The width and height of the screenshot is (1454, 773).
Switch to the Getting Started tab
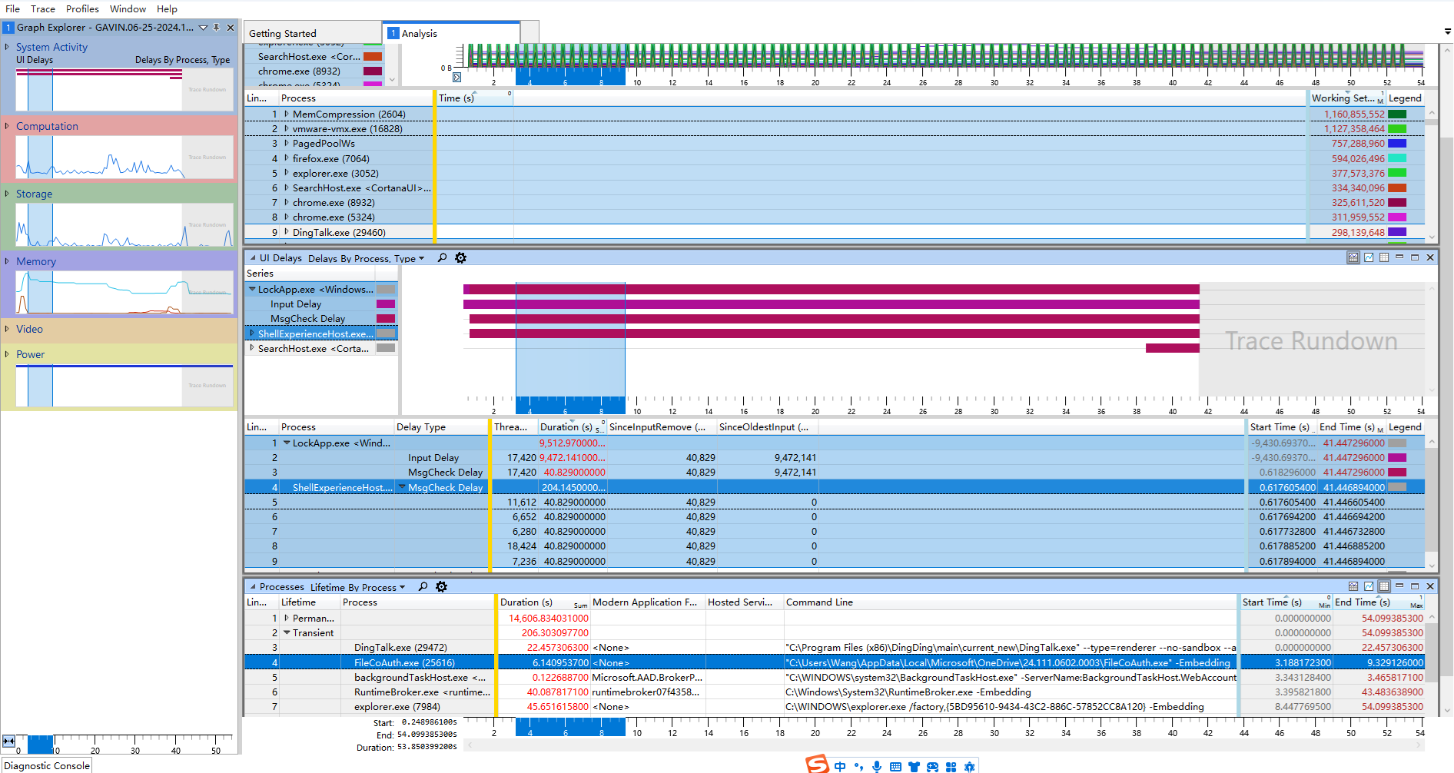[283, 33]
